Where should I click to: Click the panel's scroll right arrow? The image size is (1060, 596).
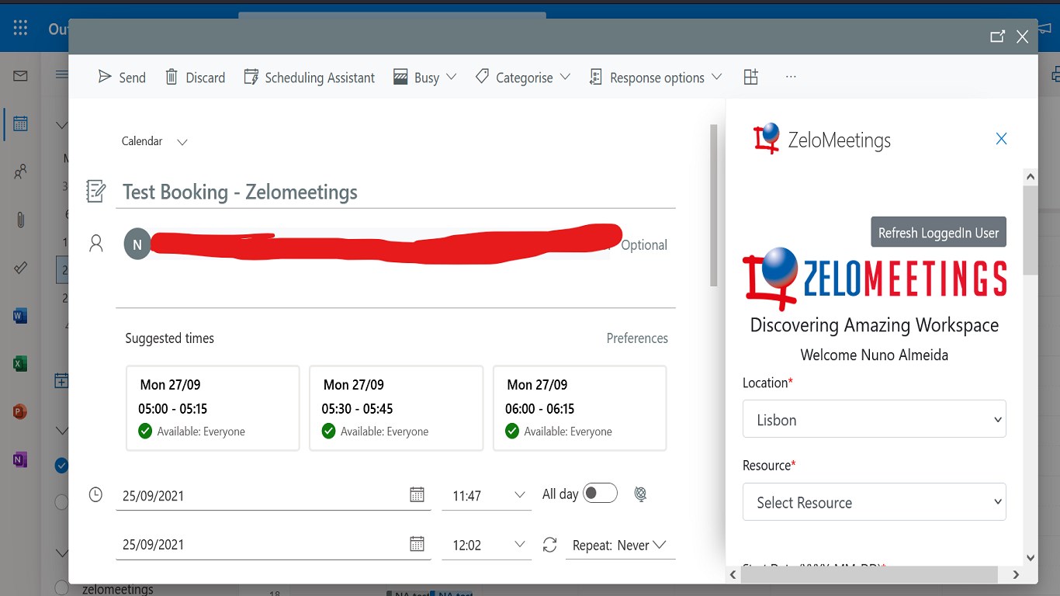(x=1016, y=574)
